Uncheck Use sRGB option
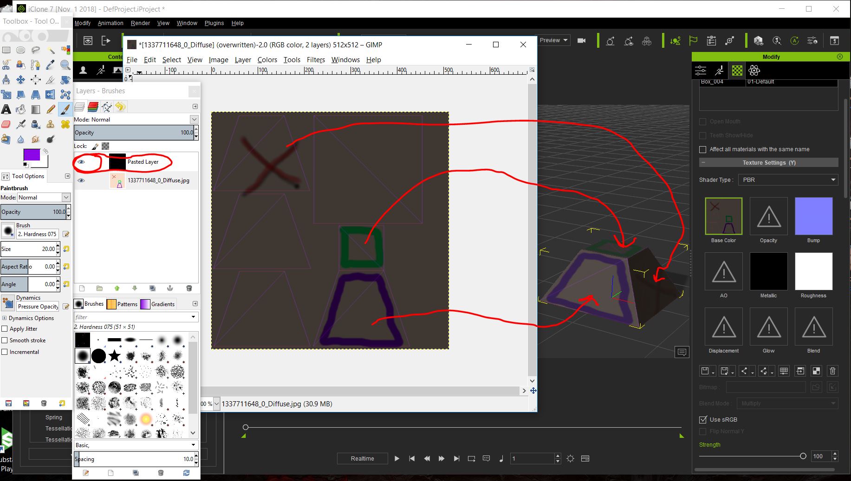Image resolution: width=851 pixels, height=481 pixels. pyautogui.click(x=702, y=420)
